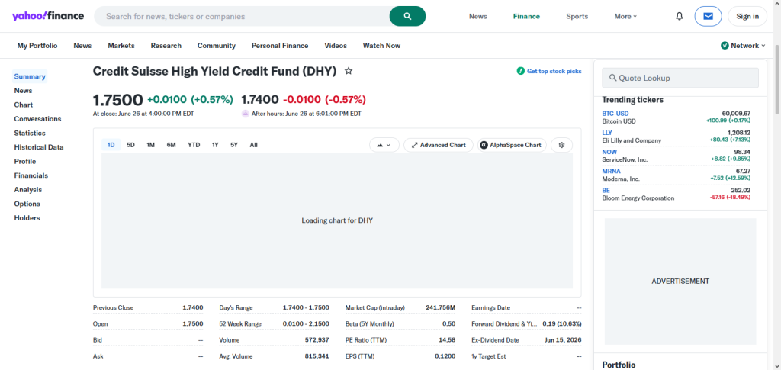Open Summary in the left sidebar
The width and height of the screenshot is (781, 370).
(30, 76)
